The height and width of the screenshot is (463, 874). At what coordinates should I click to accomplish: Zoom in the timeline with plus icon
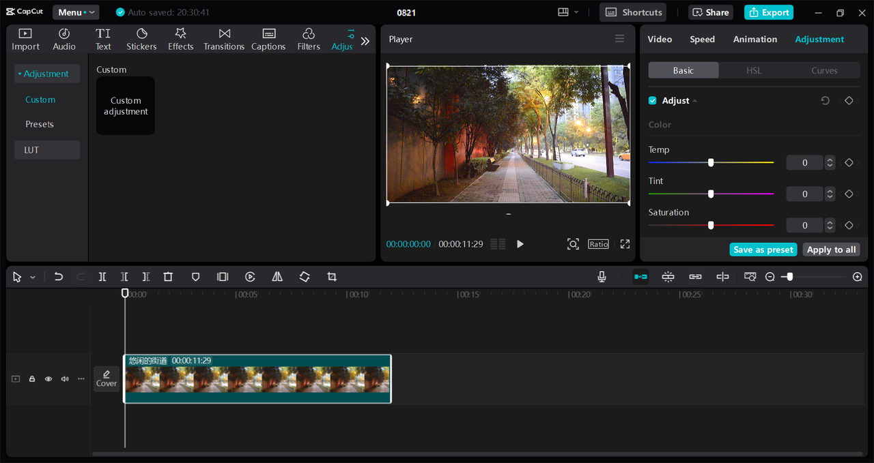858,277
